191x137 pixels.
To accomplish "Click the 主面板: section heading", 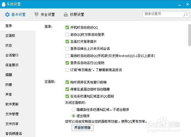I will click(50, 82).
